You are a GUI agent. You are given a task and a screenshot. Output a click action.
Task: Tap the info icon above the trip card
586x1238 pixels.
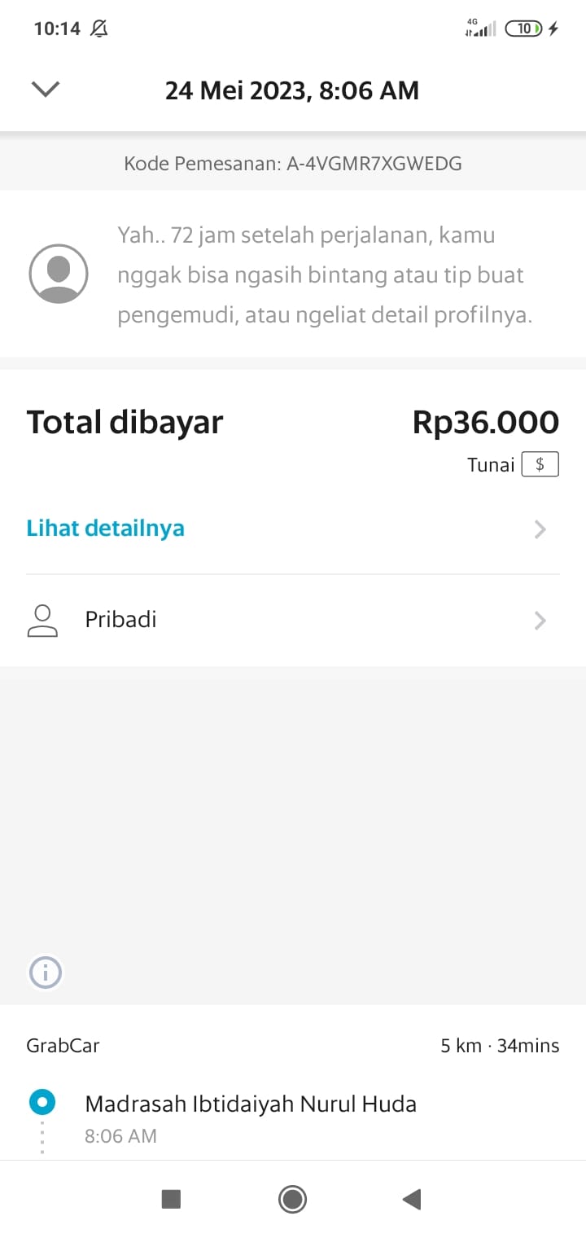46,972
